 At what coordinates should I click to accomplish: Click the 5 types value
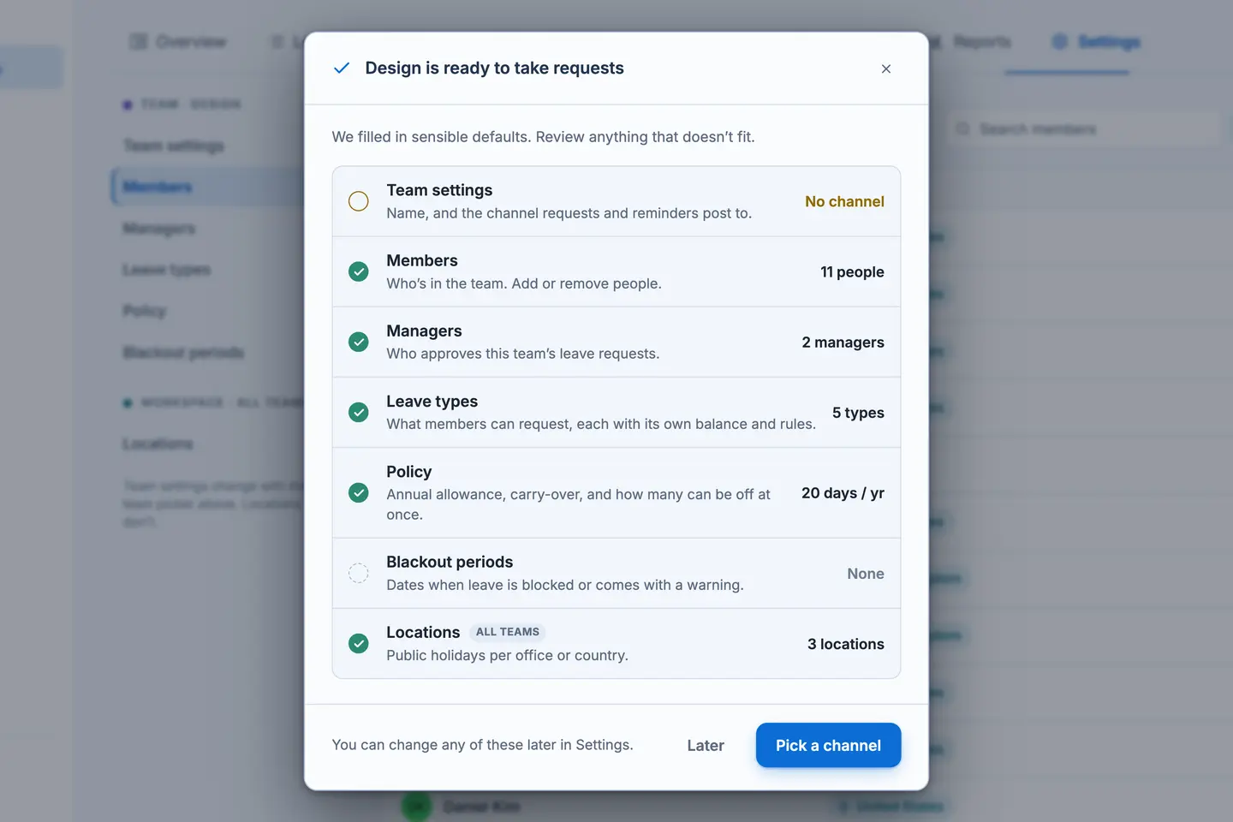click(858, 412)
